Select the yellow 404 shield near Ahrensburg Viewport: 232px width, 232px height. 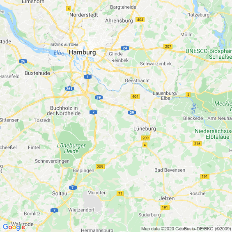point(140,20)
